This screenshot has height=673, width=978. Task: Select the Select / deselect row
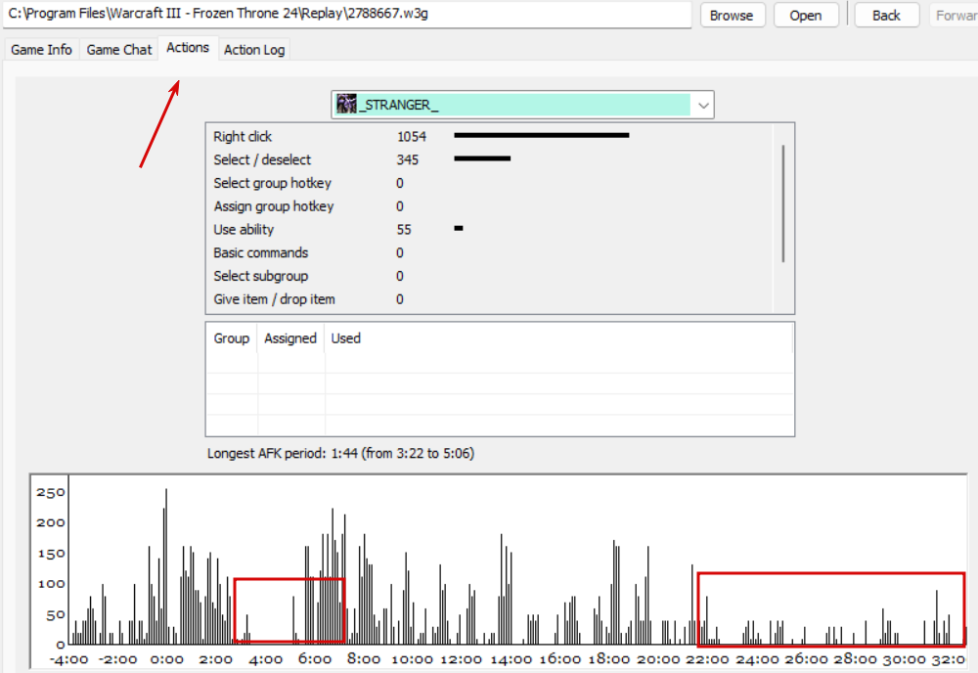click(x=490, y=159)
